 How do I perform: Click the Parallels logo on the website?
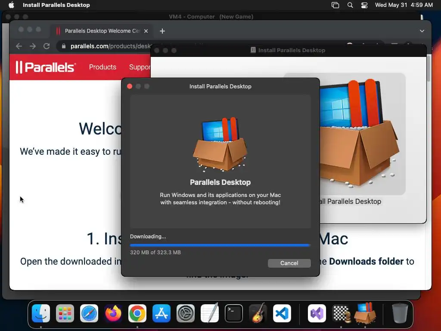(x=46, y=67)
